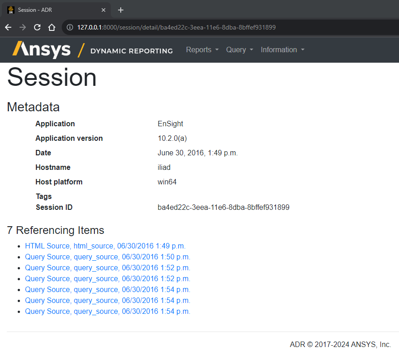Click the Dynamic Reporting header text
The width and height of the screenshot is (399, 362).
pyautogui.click(x=132, y=51)
